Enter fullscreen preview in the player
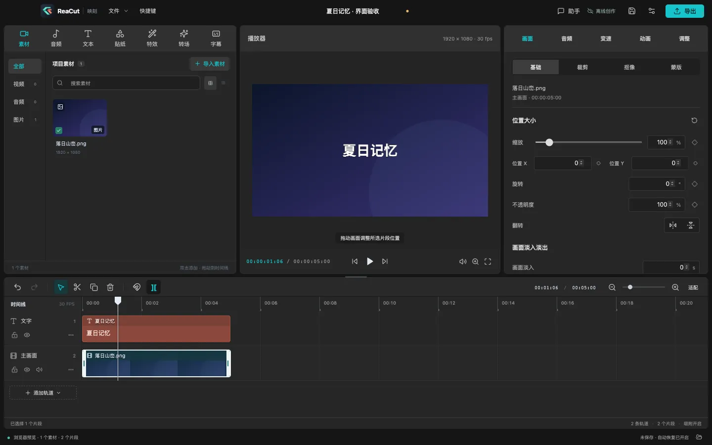This screenshot has height=445, width=712. [x=488, y=262]
